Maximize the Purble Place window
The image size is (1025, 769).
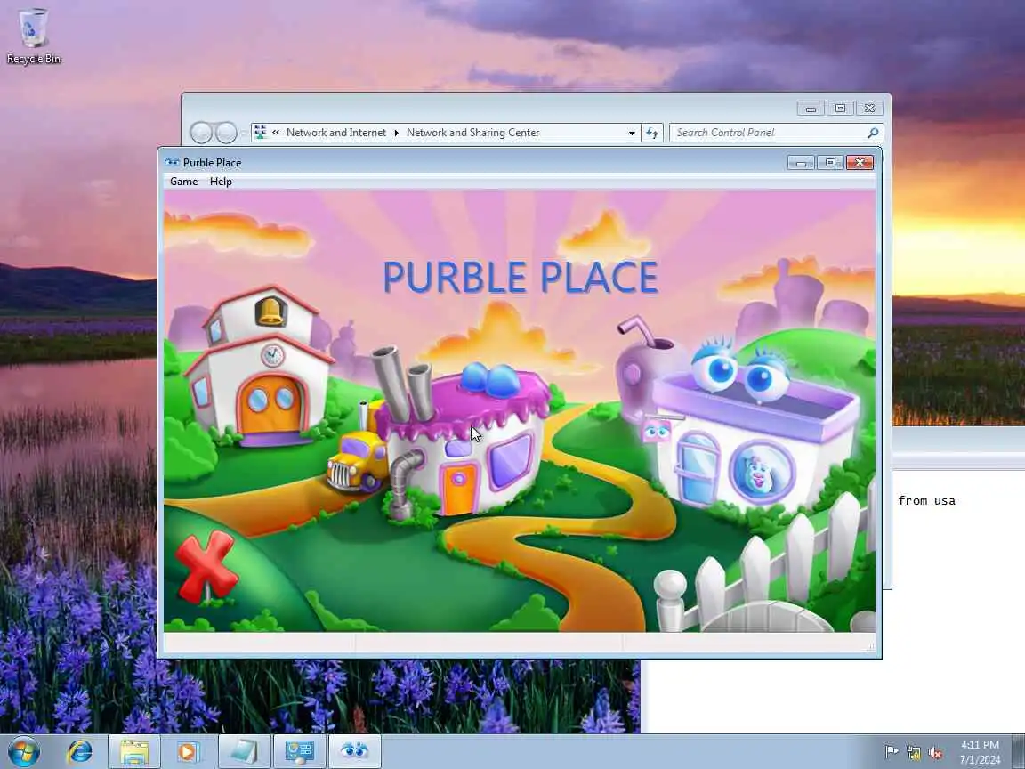click(x=830, y=162)
